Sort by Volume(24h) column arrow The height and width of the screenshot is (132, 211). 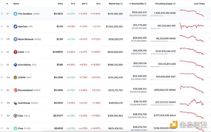pyautogui.click(x=130, y=4)
